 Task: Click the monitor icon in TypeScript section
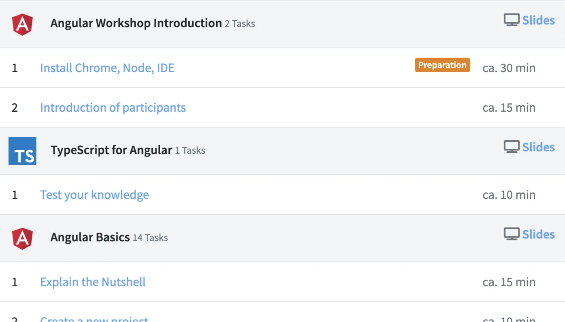[x=512, y=146]
